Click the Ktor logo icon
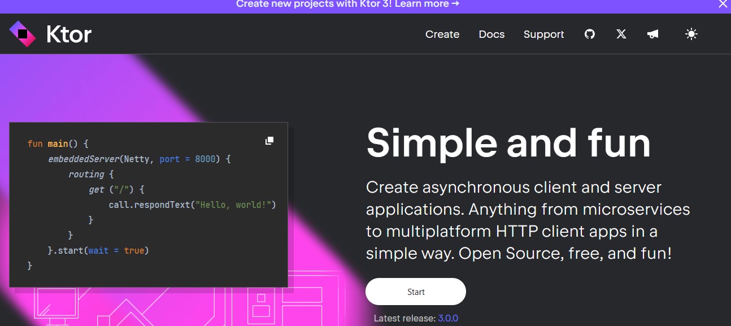 click(x=23, y=34)
